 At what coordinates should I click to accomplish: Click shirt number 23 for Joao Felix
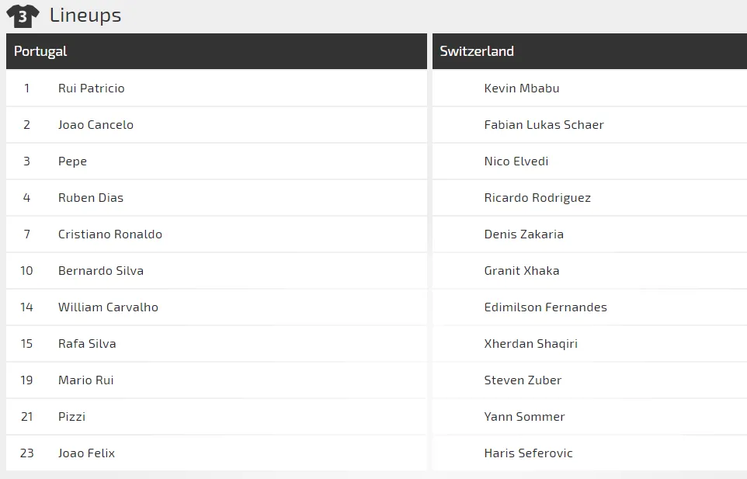pyautogui.click(x=27, y=453)
